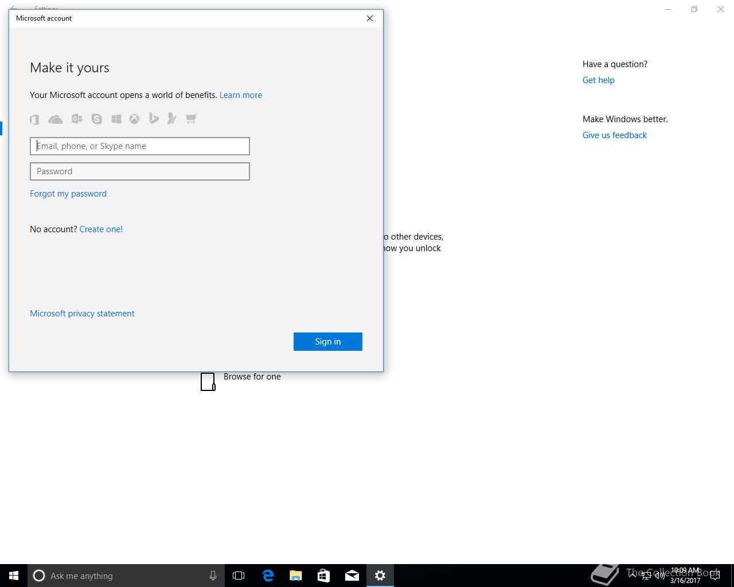Open File Explorer from the taskbar

point(295,576)
